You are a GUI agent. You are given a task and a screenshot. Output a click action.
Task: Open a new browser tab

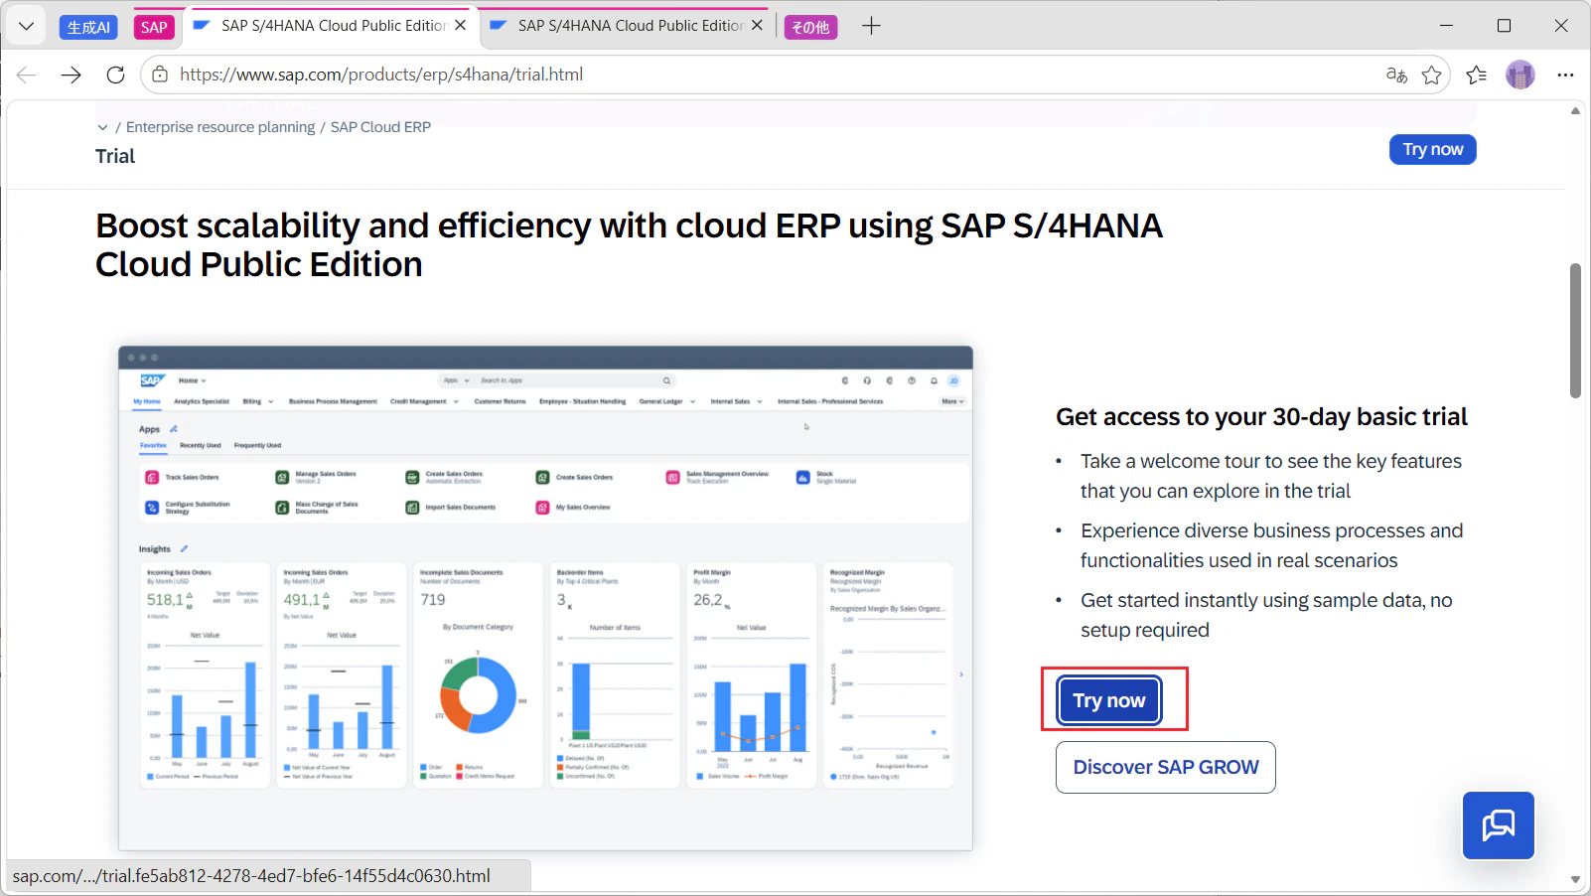872,26
